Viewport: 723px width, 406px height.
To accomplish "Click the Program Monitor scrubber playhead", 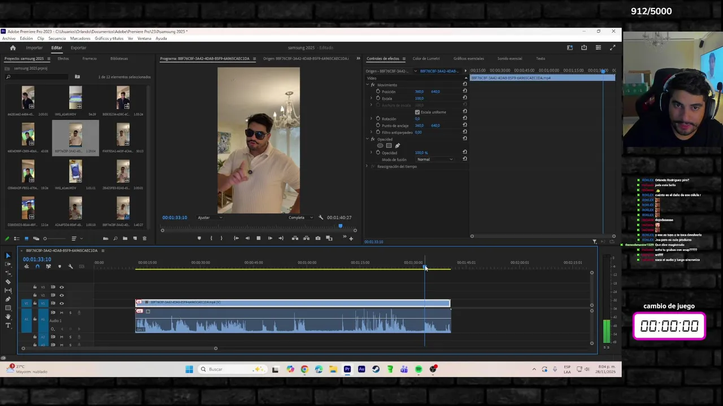I will coord(340,226).
